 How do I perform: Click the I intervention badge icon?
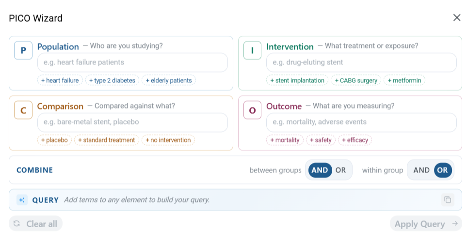pos(252,50)
